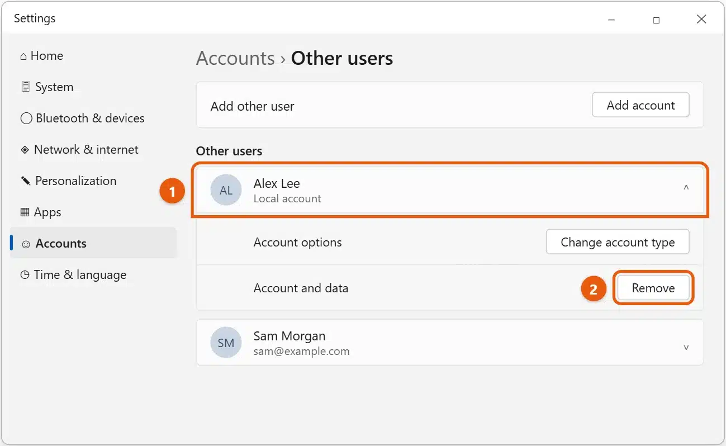726x446 pixels.
Task: Click the sam@example.com email text
Action: (x=302, y=351)
